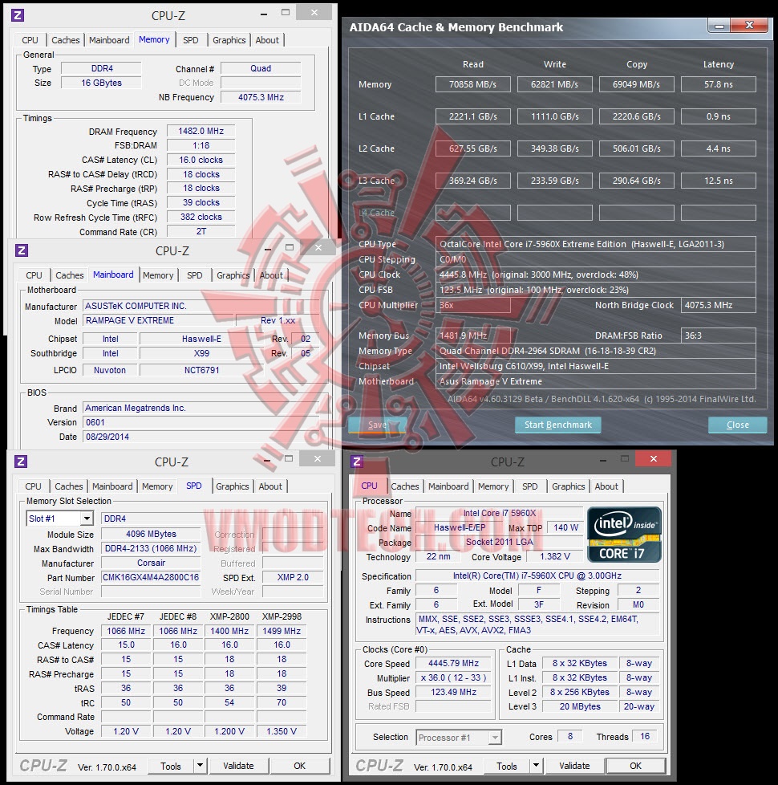Select the NB Frequency 4075.3 MHz value
The height and width of the screenshot is (785, 778).
click(x=261, y=97)
